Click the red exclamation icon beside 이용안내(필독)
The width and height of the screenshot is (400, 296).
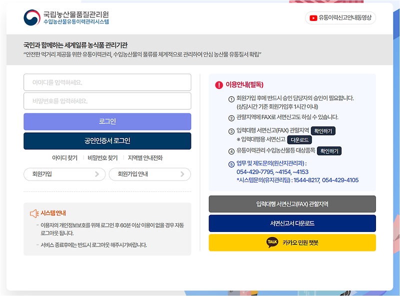(x=218, y=85)
